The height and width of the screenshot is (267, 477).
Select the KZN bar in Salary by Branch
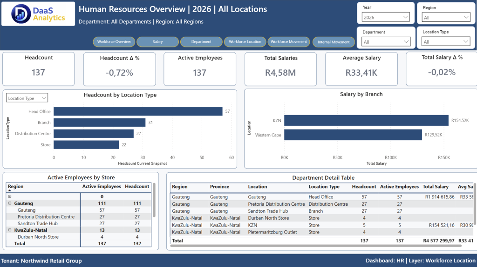(366, 120)
